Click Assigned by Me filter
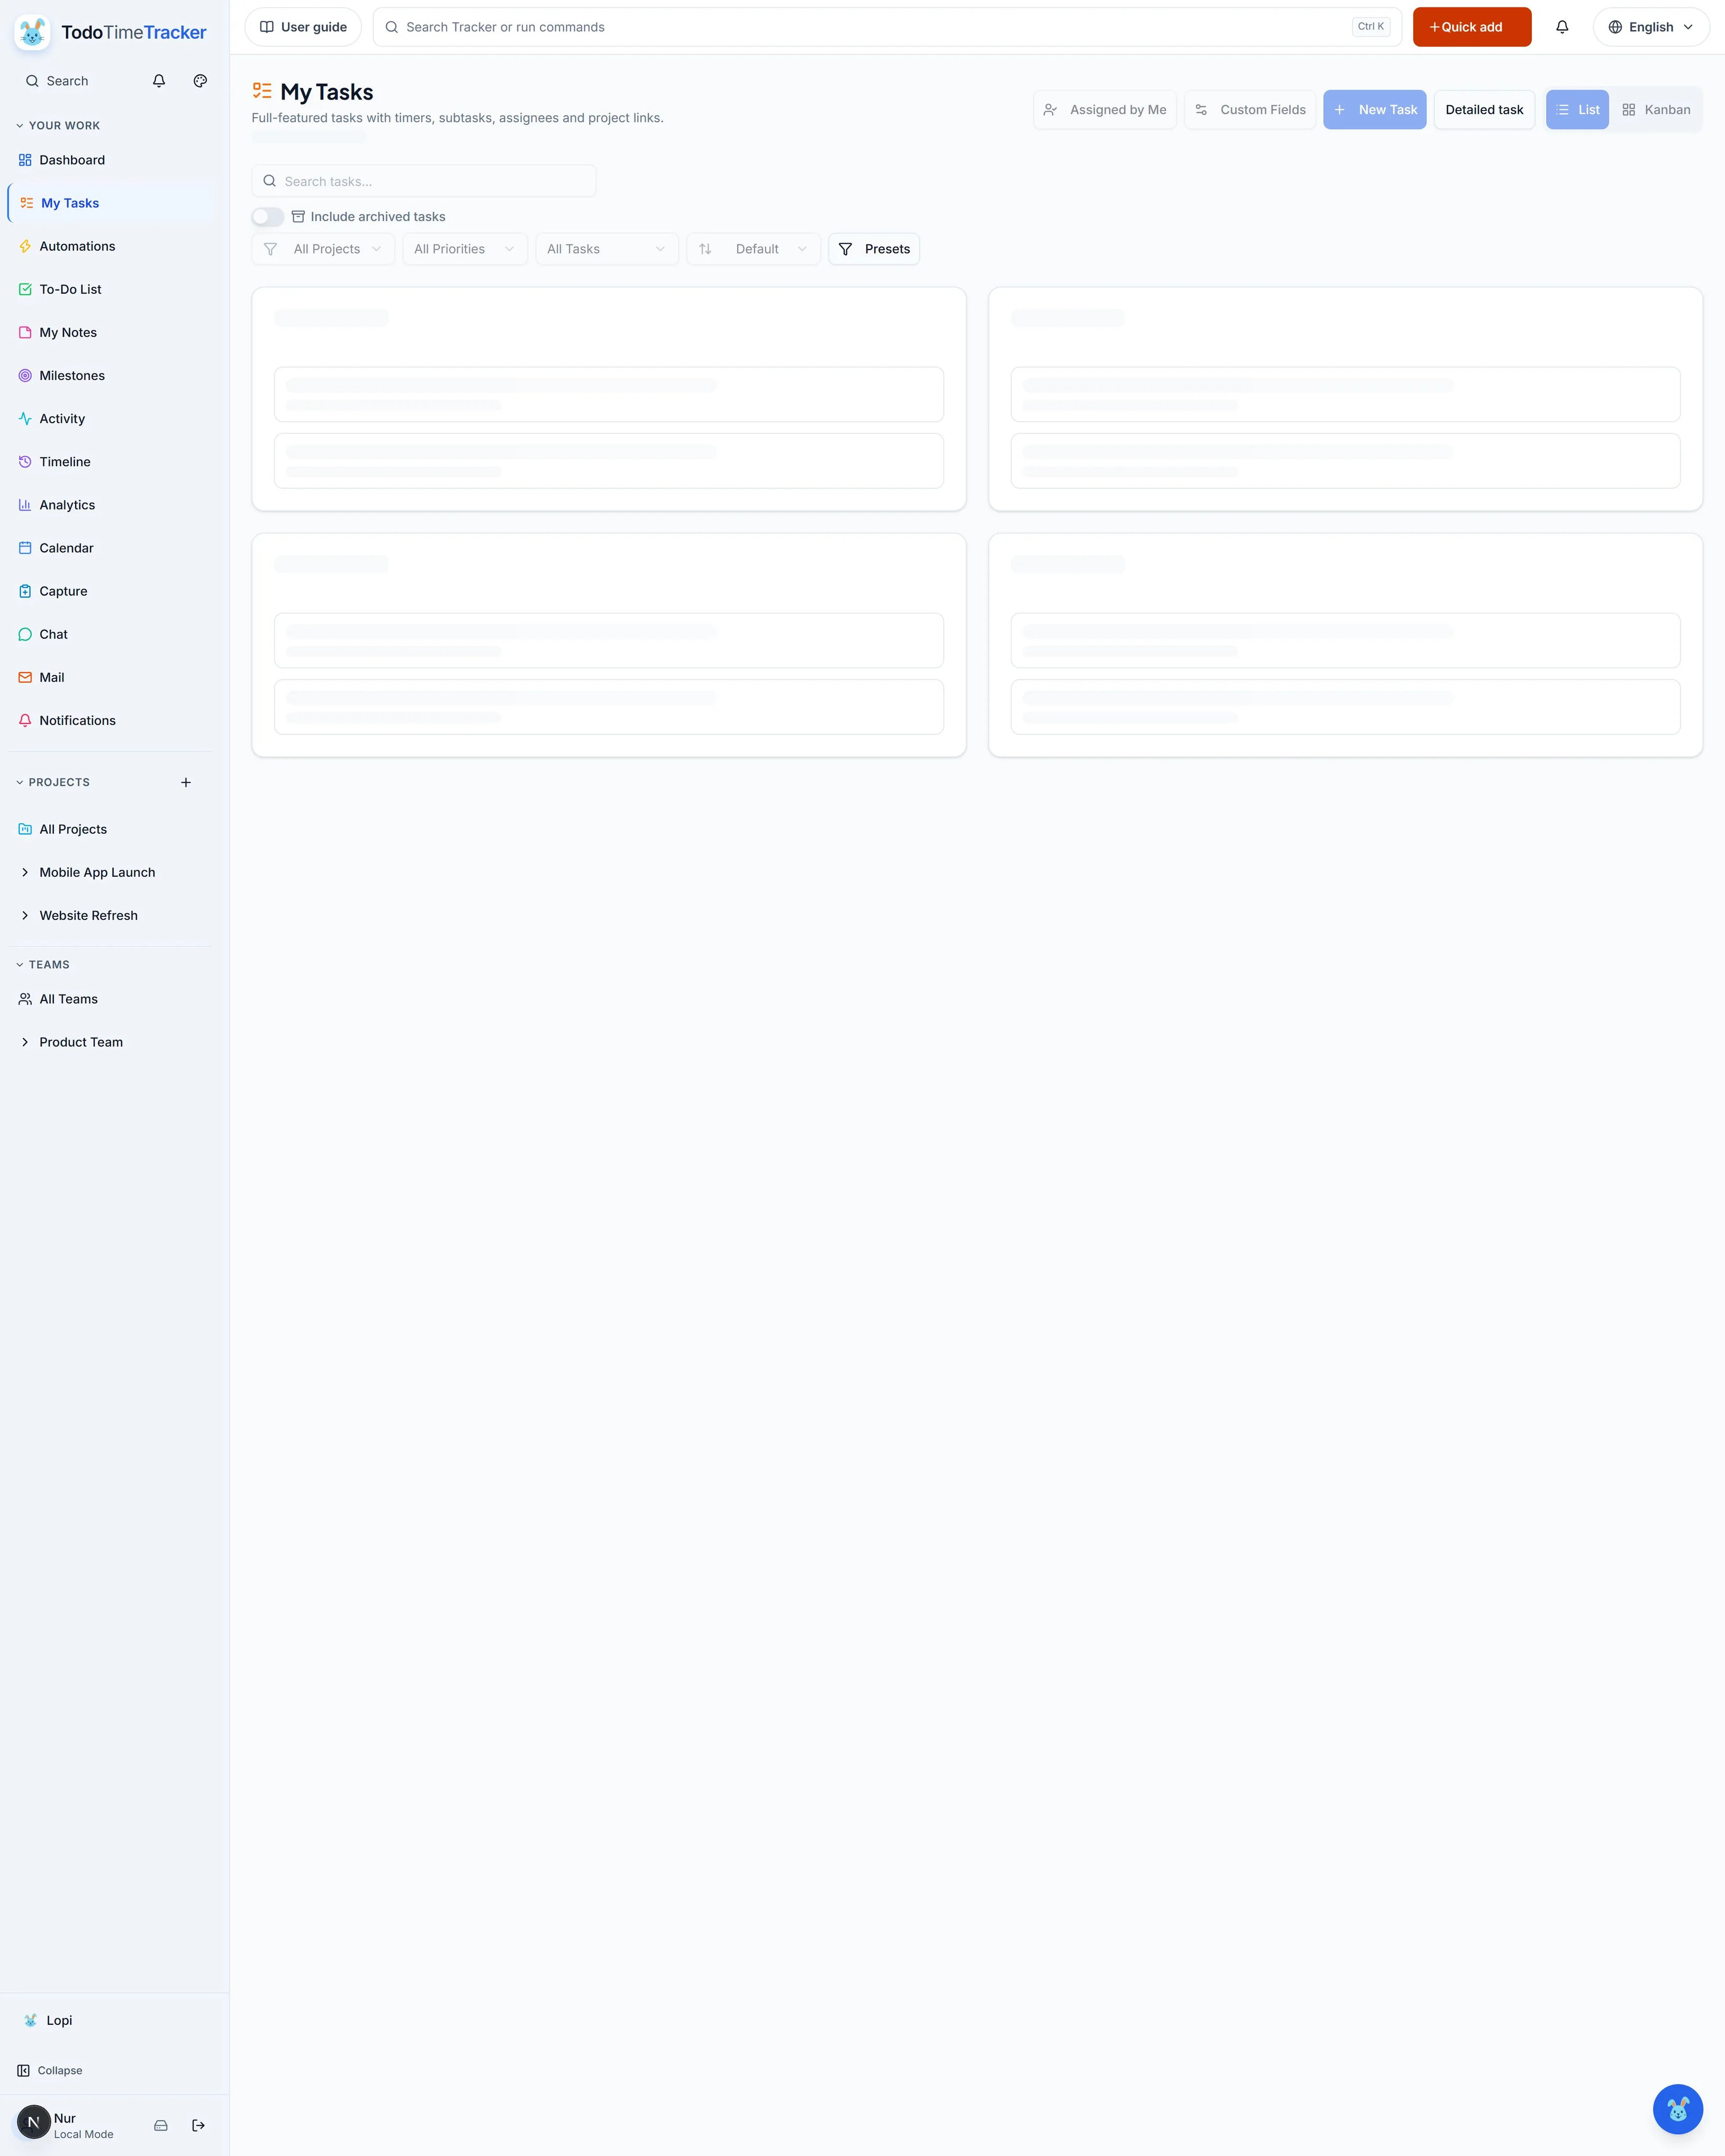Screen dimensions: 1725x2156 click(x=1105, y=110)
